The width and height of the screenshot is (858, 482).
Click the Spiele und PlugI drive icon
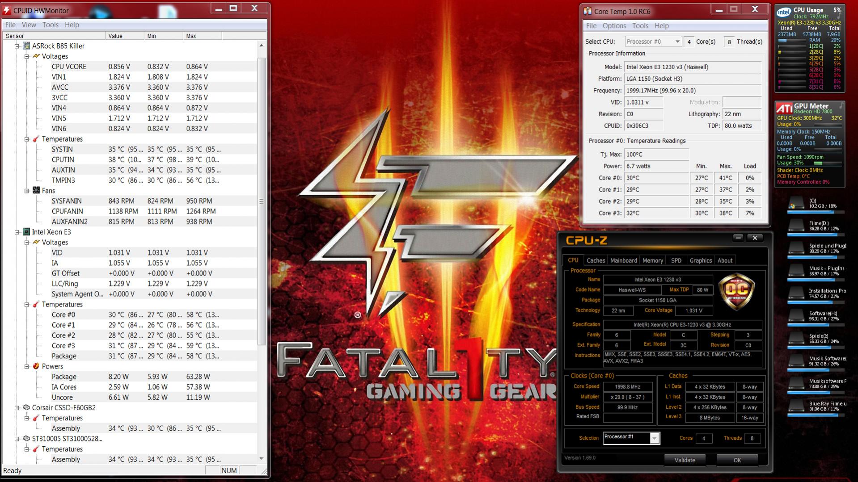click(796, 248)
